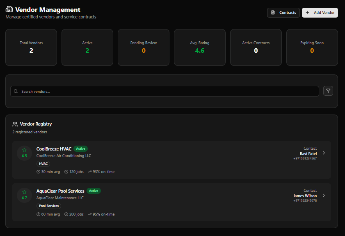The height and width of the screenshot is (236, 345).
Task: Click the CoolBreeze HVAC star rating icon
Action: tap(24, 150)
